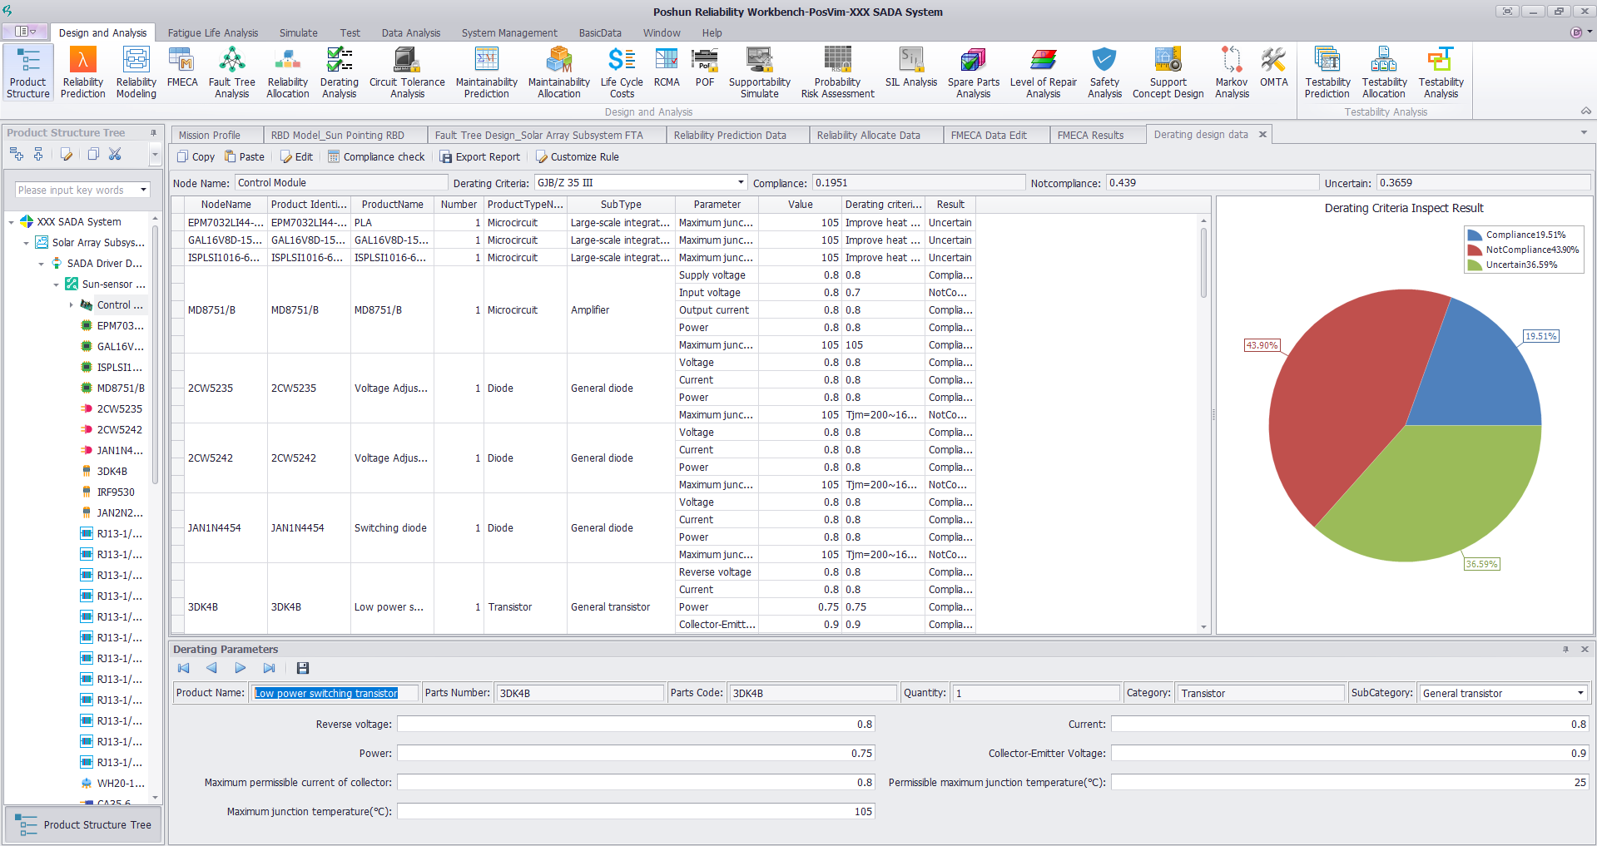Screen dimensions: 1597x846
Task: Toggle auto-hide pin on Derating Parameters panel
Action: click(x=1565, y=650)
